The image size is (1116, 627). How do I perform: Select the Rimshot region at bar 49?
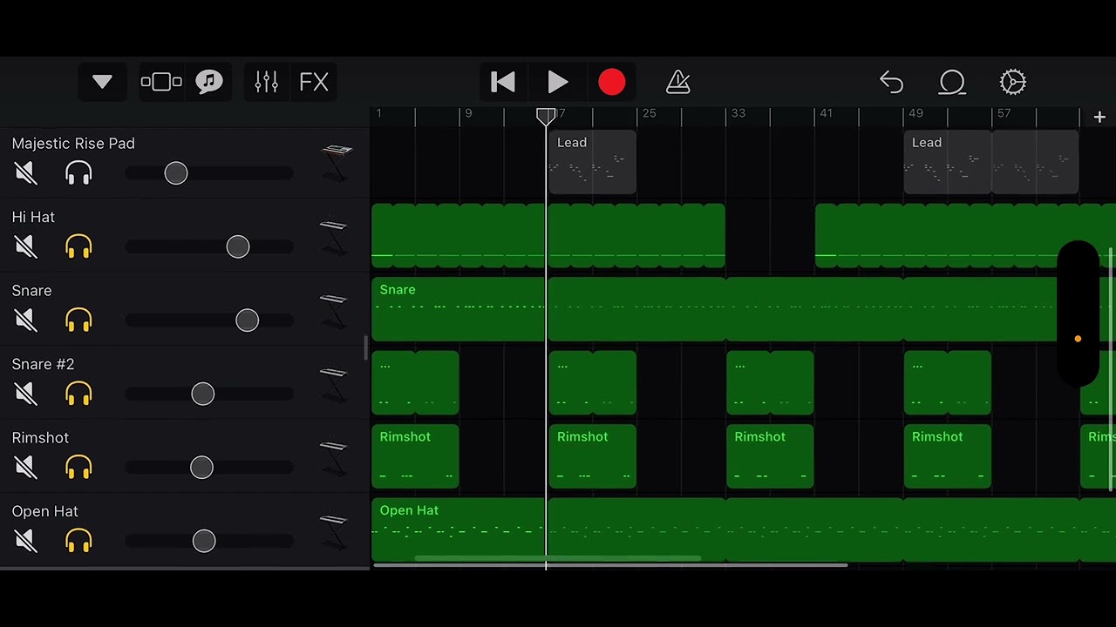coord(948,456)
